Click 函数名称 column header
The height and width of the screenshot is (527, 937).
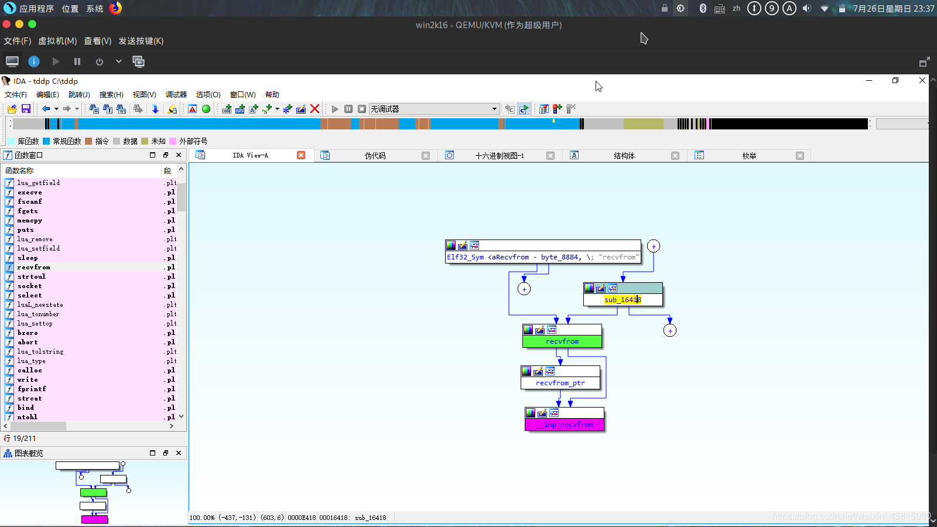81,170
